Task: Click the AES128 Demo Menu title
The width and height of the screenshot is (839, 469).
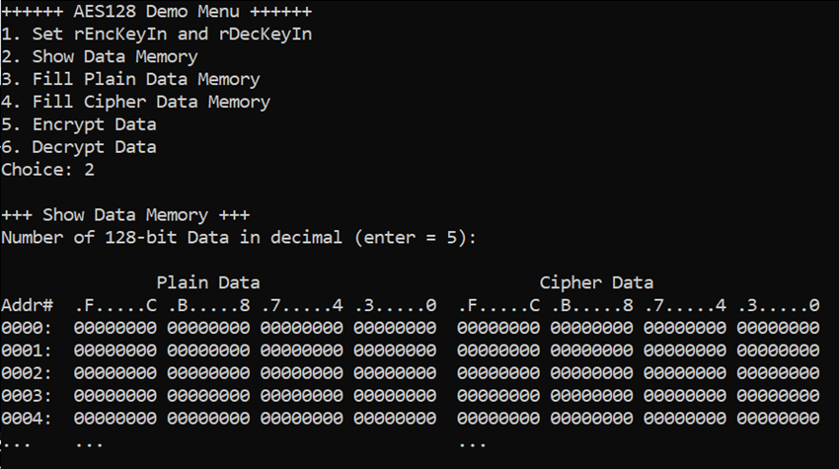Action: click(156, 11)
